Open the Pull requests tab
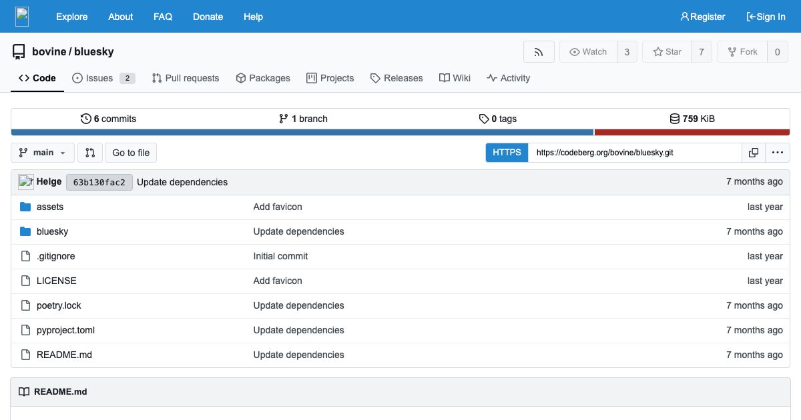 pyautogui.click(x=186, y=78)
